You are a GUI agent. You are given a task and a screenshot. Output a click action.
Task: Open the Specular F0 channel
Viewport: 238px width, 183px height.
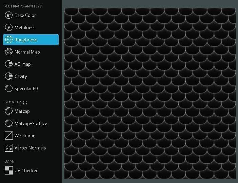tap(26, 88)
